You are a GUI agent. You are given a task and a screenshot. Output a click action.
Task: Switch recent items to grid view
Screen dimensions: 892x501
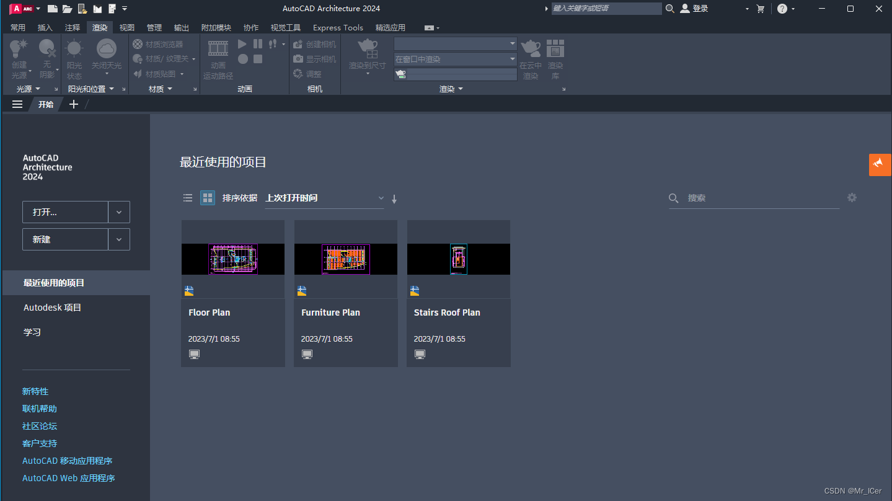[208, 198]
